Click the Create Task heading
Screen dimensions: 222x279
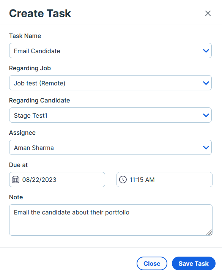(x=40, y=13)
